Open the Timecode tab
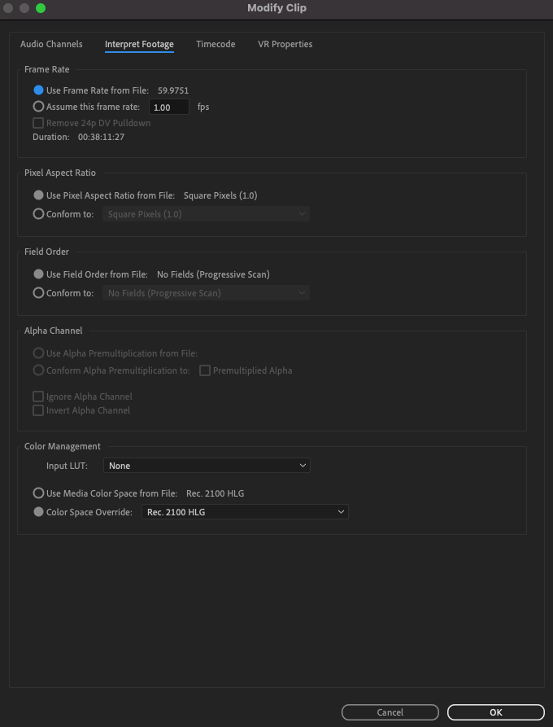The image size is (553, 727). (x=216, y=44)
